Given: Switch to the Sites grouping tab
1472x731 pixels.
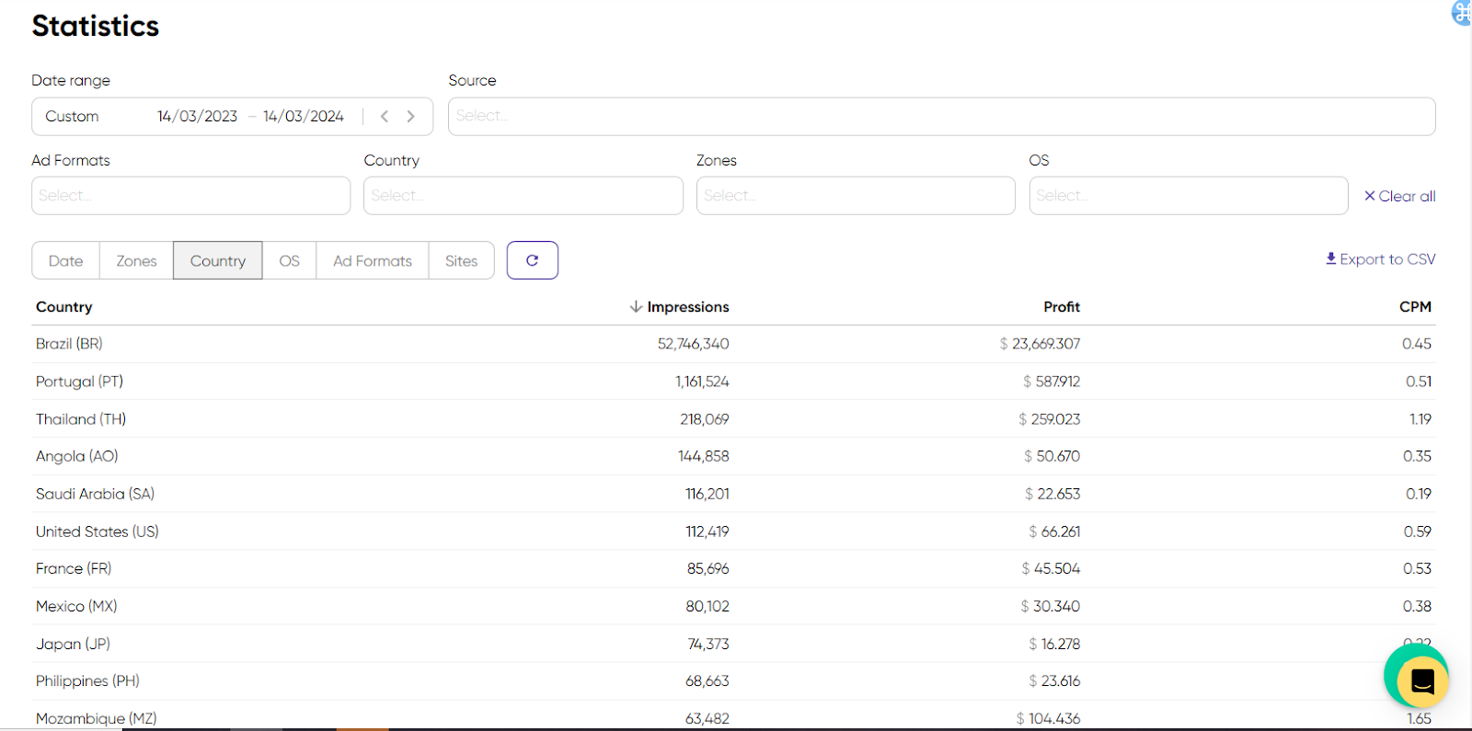Looking at the screenshot, I should point(461,261).
